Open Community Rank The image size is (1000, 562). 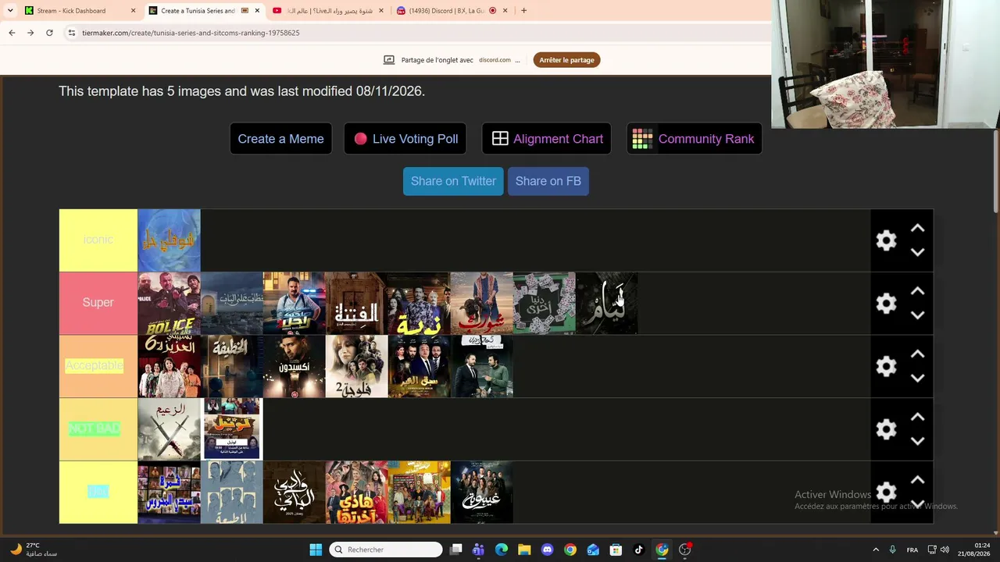[694, 139]
